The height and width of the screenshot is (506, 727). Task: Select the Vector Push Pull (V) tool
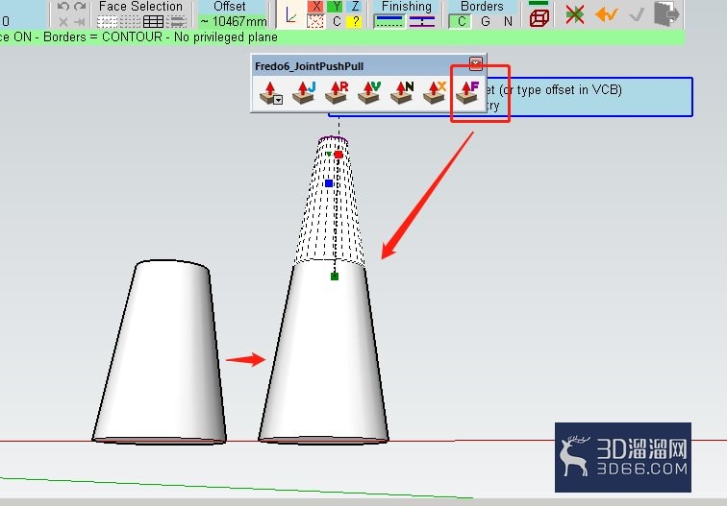point(369,92)
